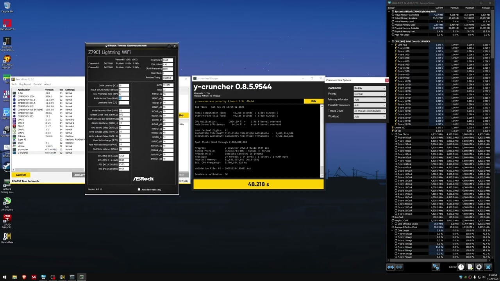Open the Windows Start menu
Image resolution: width=500 pixels, height=281 pixels.
click(x=5, y=277)
